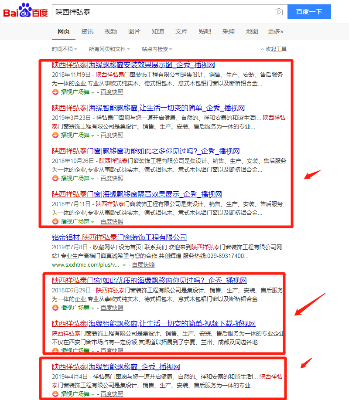Click 播视广场舞 source label under 2019年4月4日 result
Screen dimensions: 349x400
coord(75,394)
